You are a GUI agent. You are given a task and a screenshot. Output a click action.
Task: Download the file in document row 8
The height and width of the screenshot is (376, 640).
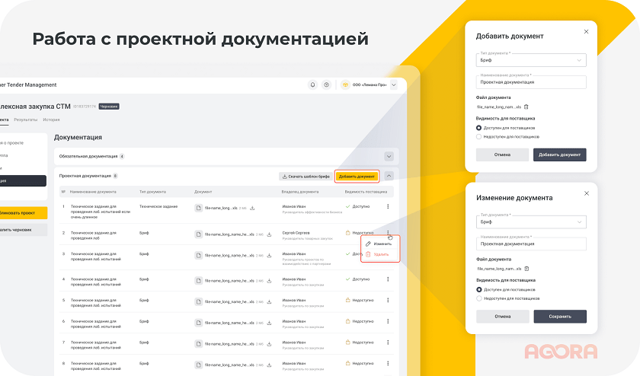269,365
